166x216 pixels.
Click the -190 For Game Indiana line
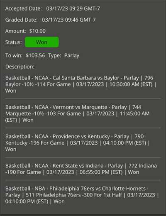[23, 172]
